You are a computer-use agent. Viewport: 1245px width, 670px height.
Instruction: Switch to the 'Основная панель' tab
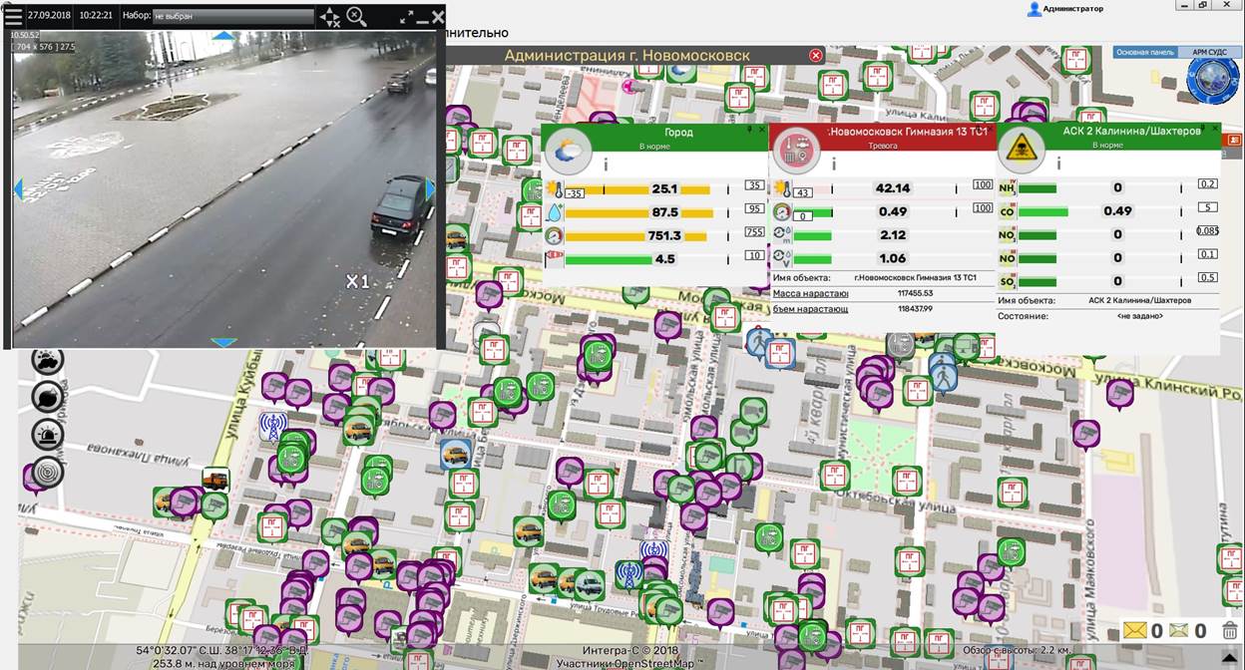pyautogui.click(x=1145, y=52)
